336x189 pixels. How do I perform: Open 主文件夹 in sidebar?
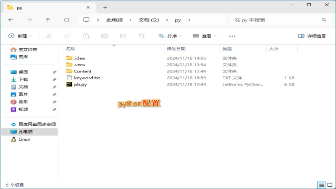pyautogui.click(x=28, y=49)
